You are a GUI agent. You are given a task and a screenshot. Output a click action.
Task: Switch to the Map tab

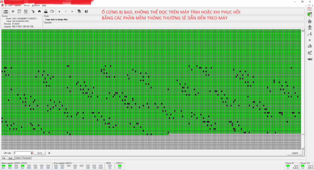click(11, 158)
